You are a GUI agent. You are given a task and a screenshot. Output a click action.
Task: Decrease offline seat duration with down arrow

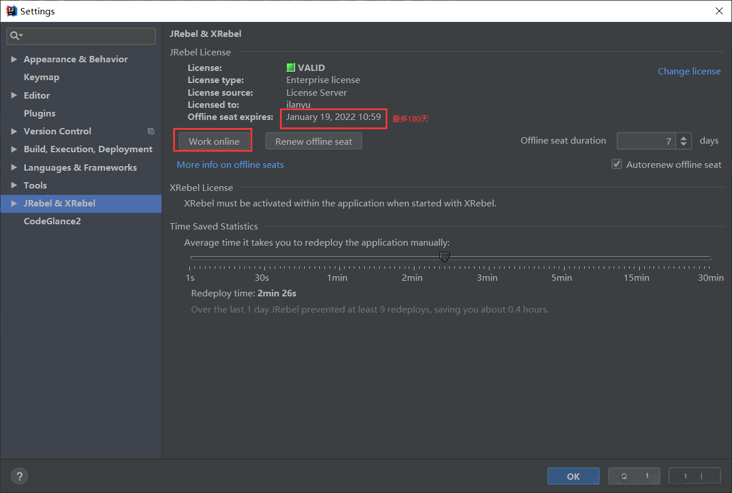tap(684, 144)
